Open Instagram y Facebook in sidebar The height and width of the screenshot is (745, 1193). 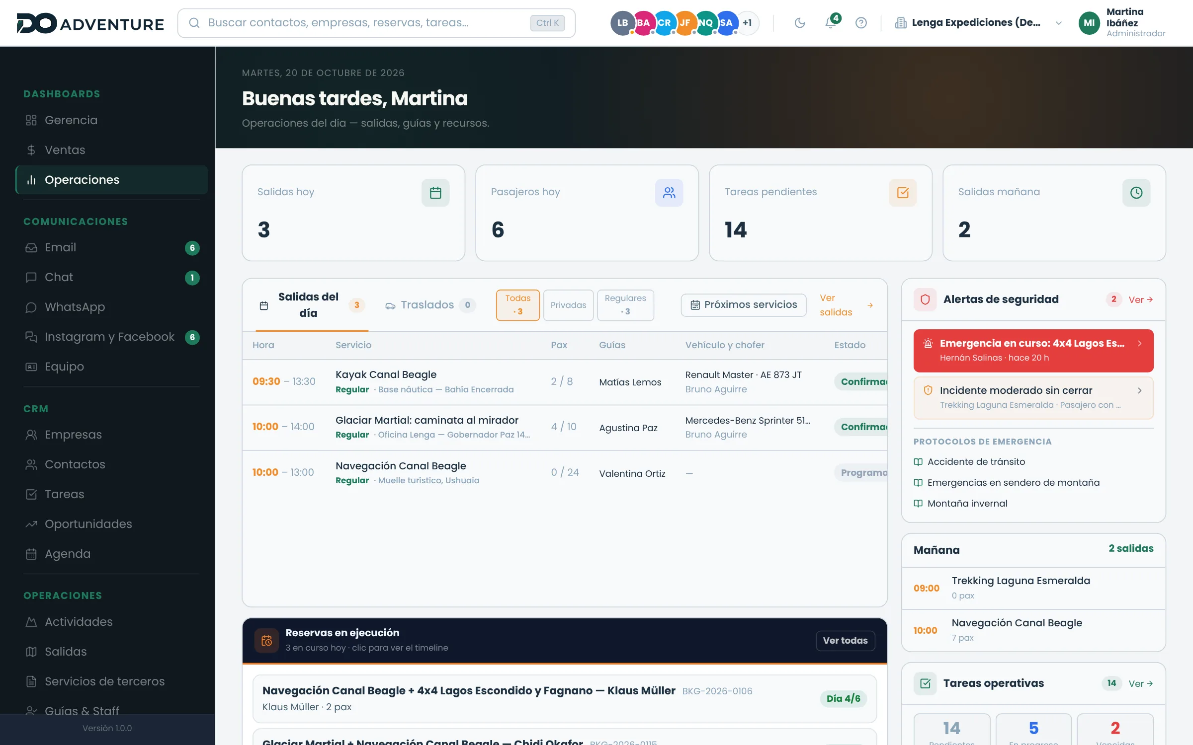[111, 337]
